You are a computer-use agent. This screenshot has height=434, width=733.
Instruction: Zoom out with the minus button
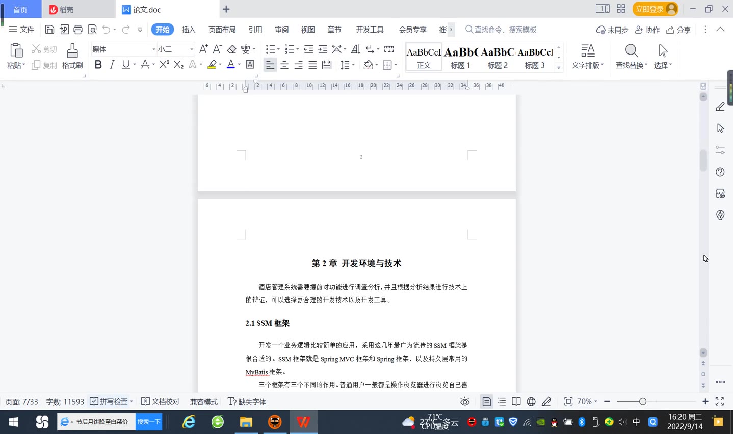607,402
